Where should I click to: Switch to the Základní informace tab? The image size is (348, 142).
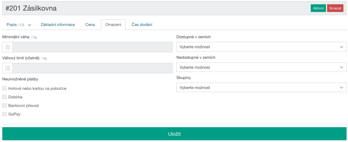click(x=58, y=25)
